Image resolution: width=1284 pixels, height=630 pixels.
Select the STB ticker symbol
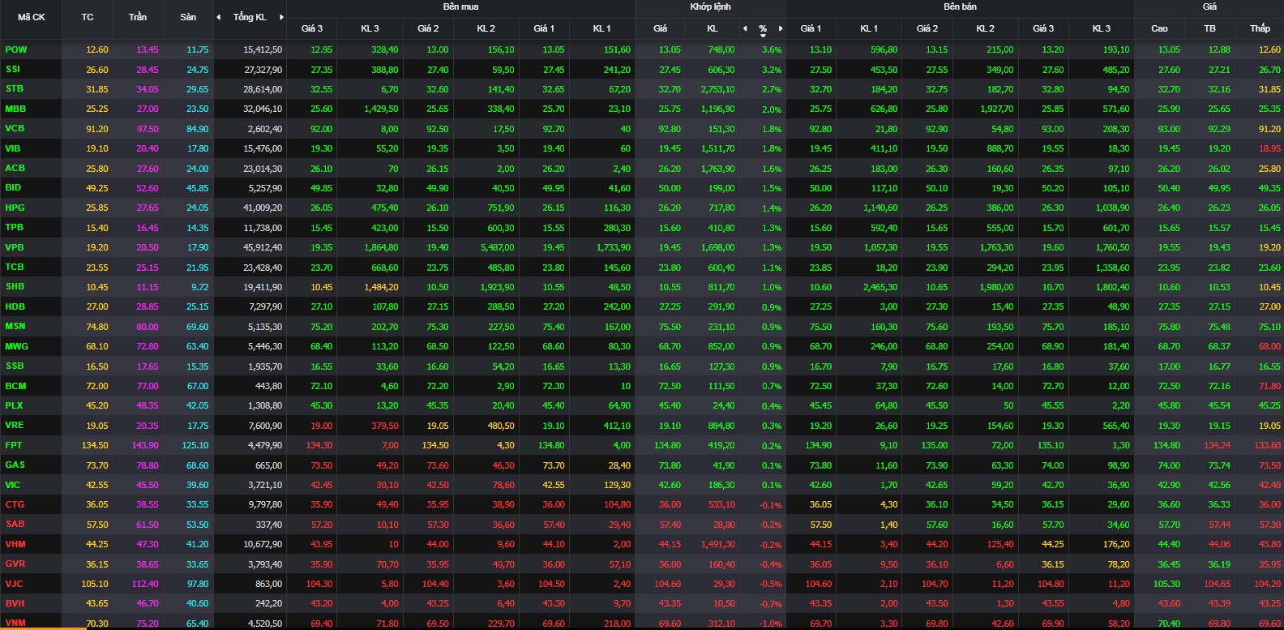(15, 88)
